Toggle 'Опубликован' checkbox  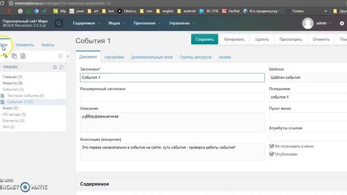point(272,154)
